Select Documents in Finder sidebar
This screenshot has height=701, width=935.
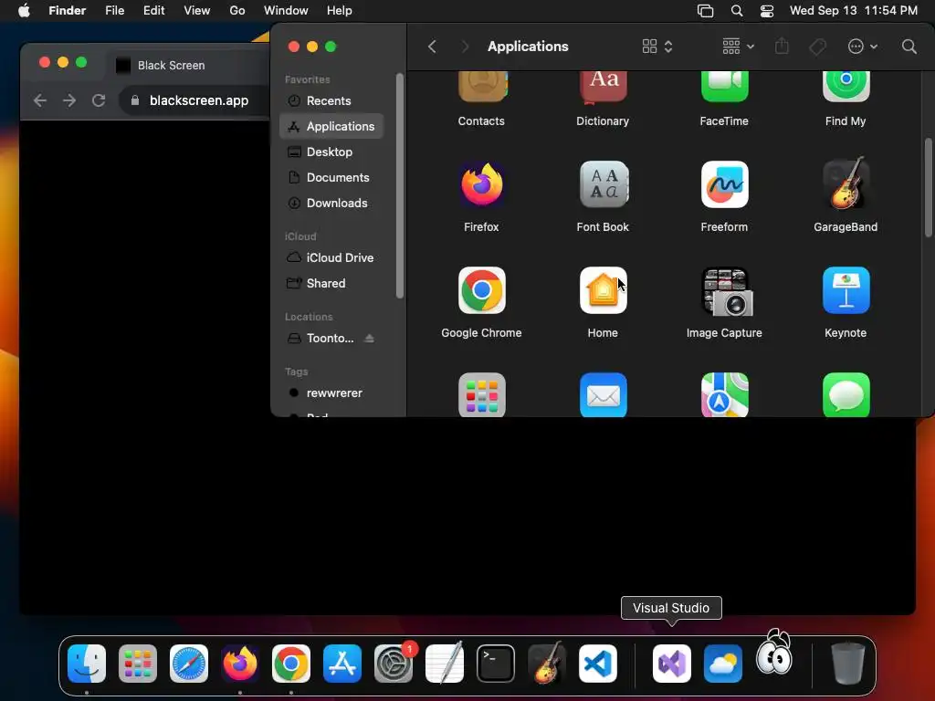(331, 178)
